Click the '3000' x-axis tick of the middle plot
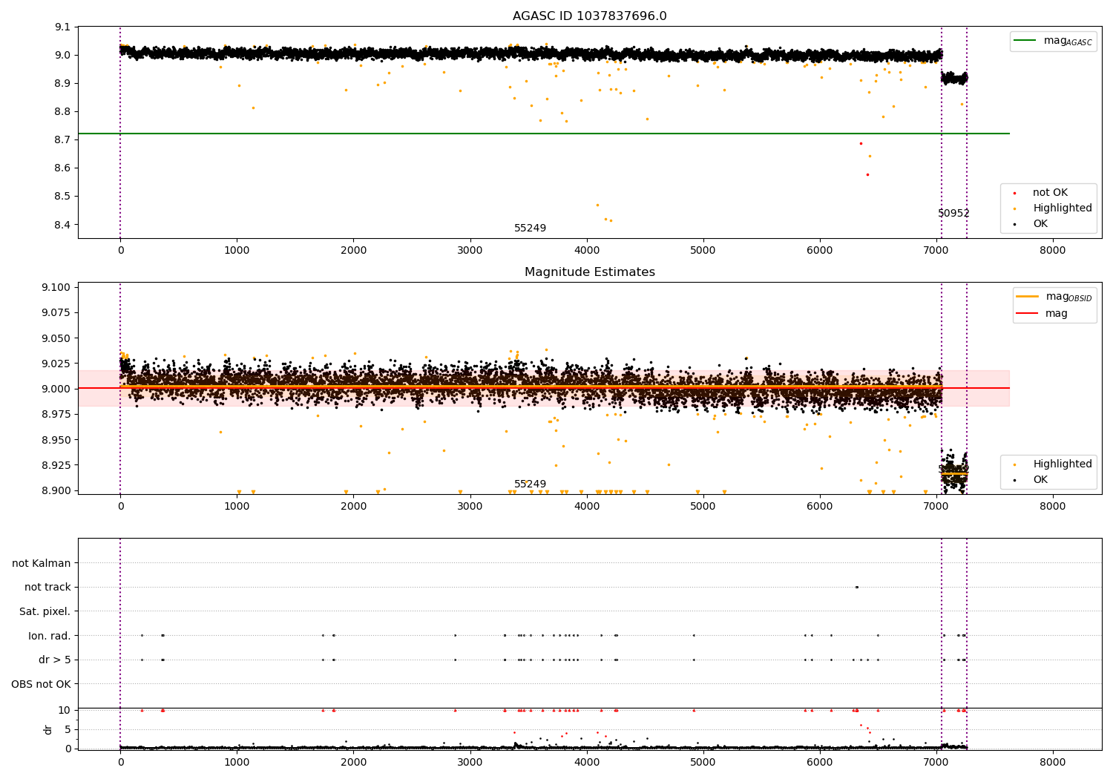The width and height of the screenshot is (1113, 779). click(470, 507)
